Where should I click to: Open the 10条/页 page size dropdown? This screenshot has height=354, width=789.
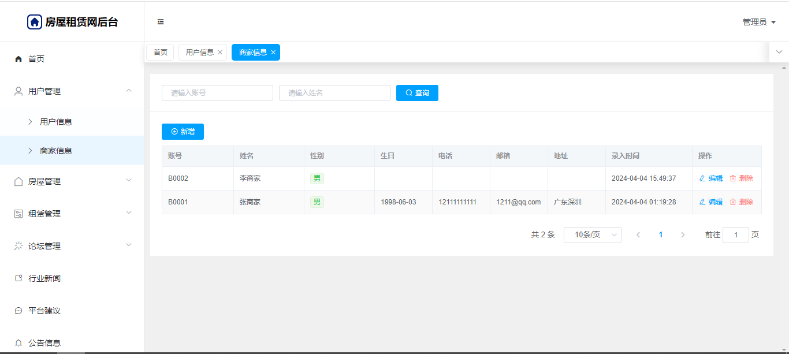(592, 235)
